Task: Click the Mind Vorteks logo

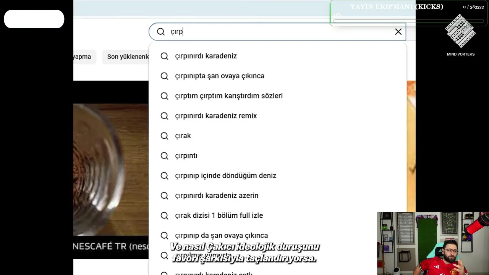Action: click(460, 31)
